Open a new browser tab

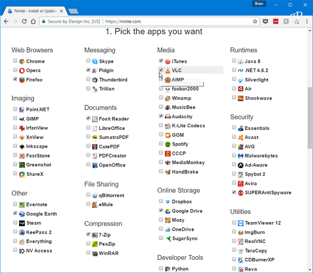73,11
